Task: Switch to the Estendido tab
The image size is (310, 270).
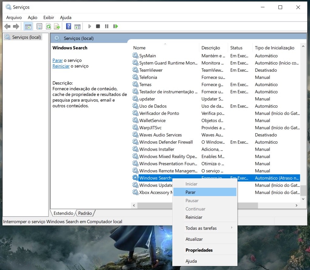Action: pyautogui.click(x=63, y=213)
